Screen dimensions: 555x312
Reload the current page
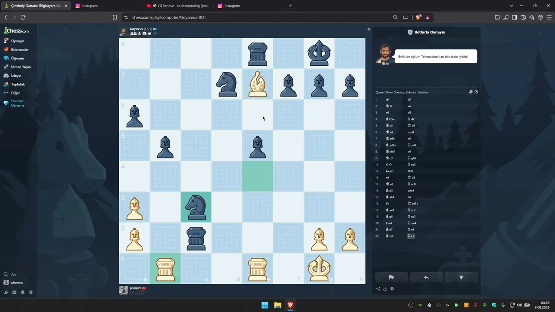[23, 17]
